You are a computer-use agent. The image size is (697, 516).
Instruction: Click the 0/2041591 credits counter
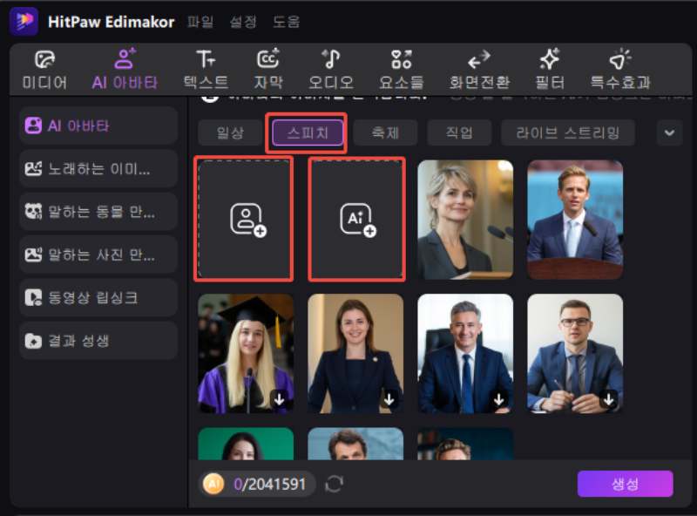coord(269,484)
